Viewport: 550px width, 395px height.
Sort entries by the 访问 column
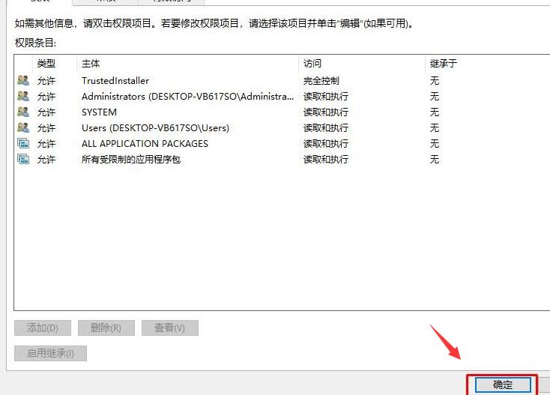362,64
